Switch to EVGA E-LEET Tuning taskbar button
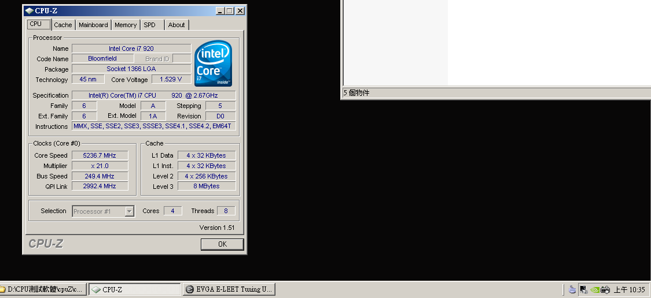This screenshot has height=298, width=651. pyautogui.click(x=229, y=289)
